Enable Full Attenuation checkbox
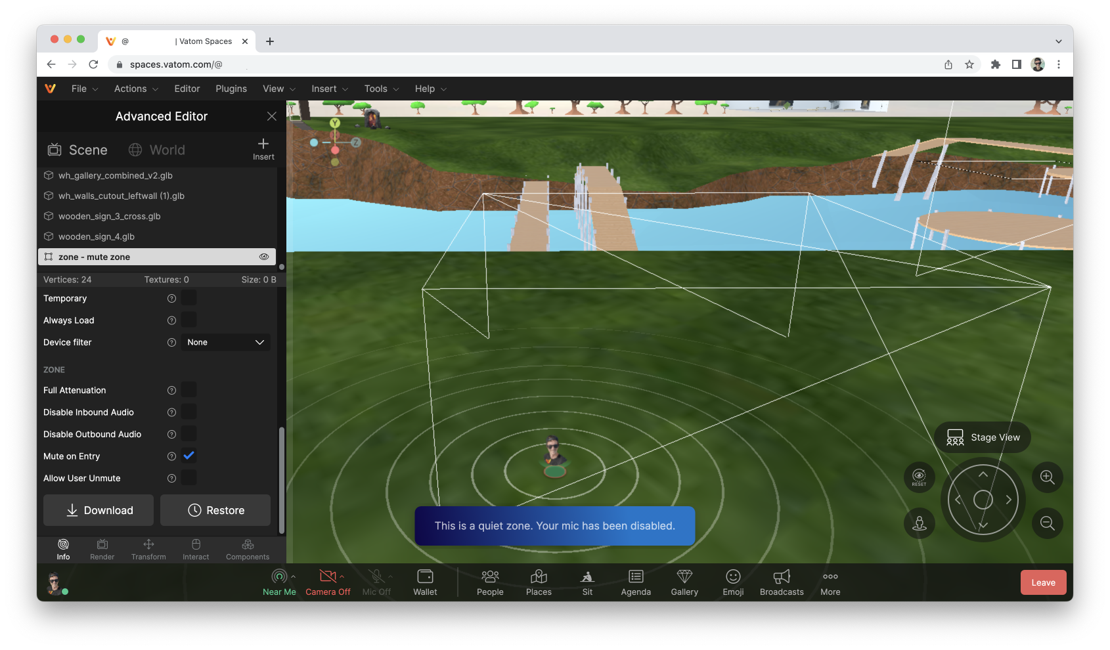 coord(189,390)
